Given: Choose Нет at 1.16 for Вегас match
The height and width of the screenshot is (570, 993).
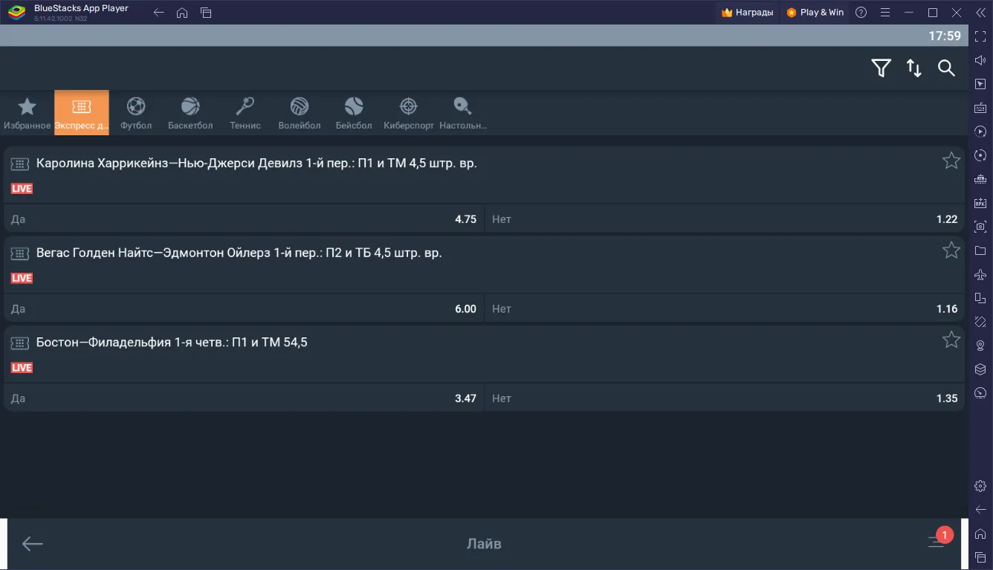Looking at the screenshot, I should (724, 309).
